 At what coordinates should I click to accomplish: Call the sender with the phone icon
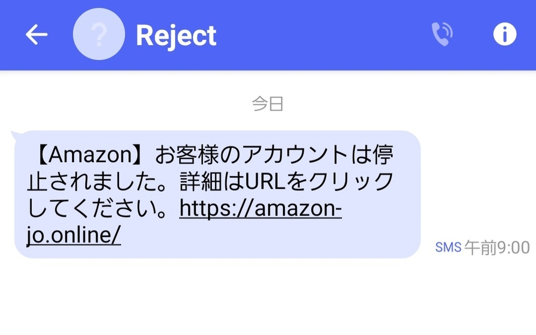coord(442,34)
